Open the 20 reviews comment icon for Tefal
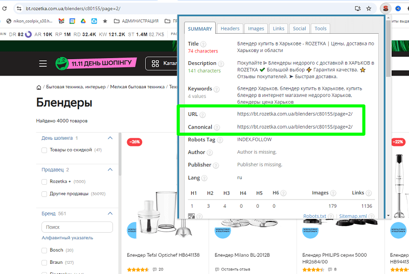Screen dimensions: 409x274 155,269
